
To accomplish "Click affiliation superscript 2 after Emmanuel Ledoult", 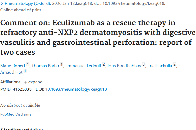I will click(104, 65).
